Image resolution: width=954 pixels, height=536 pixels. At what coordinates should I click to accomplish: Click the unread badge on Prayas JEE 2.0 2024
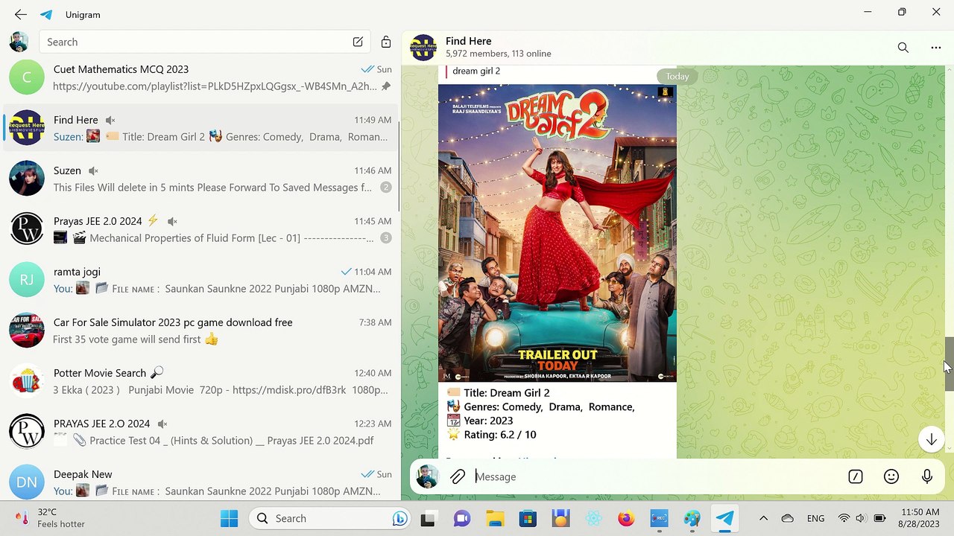(385, 238)
